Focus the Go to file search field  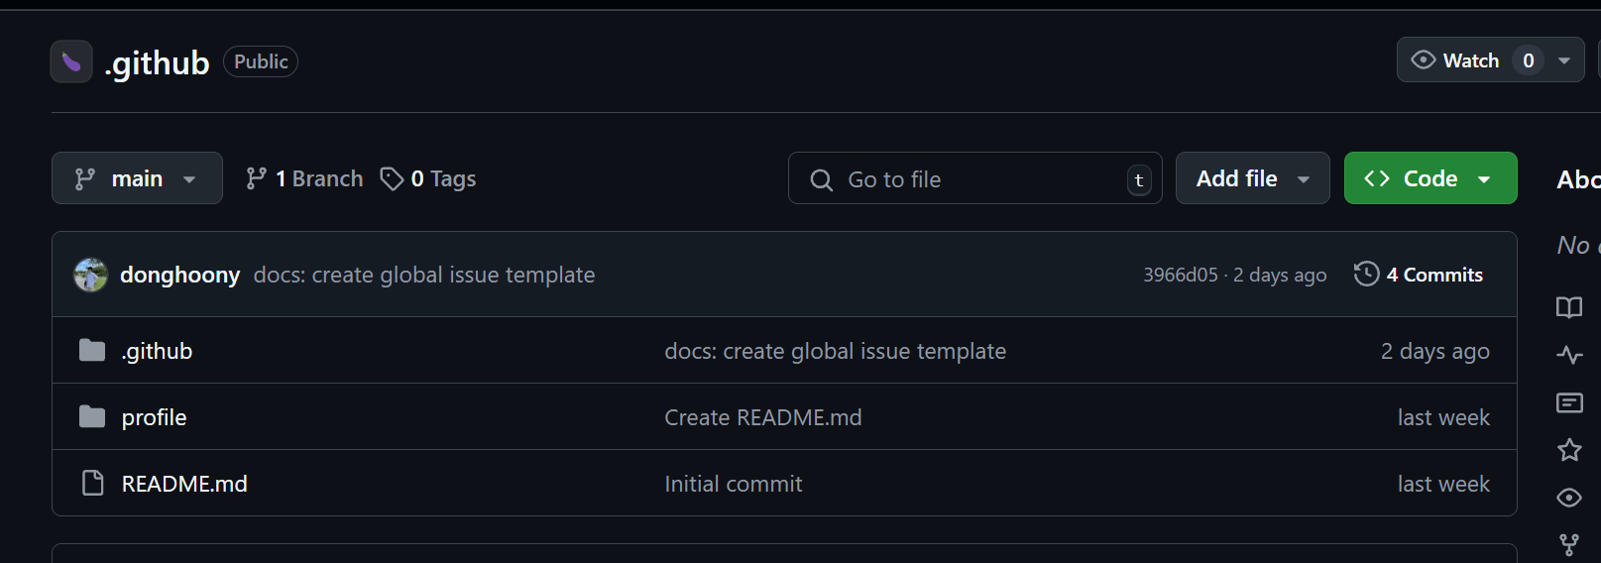click(x=974, y=178)
